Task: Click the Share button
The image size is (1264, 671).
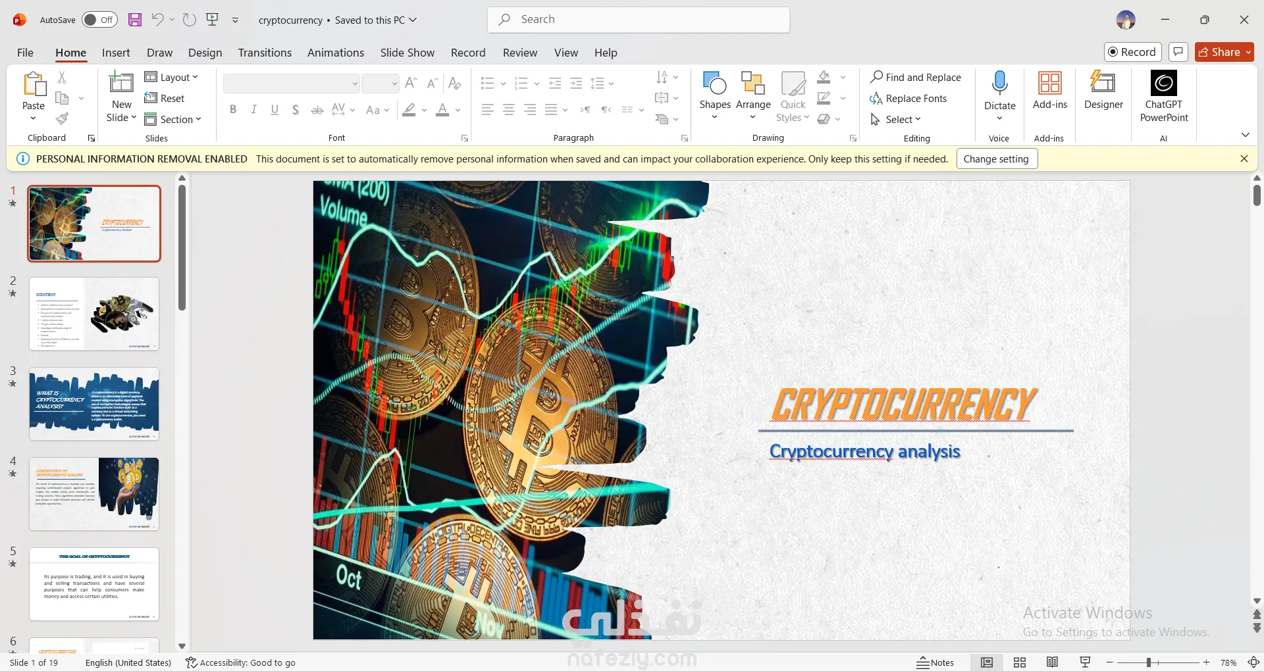Action: point(1224,52)
